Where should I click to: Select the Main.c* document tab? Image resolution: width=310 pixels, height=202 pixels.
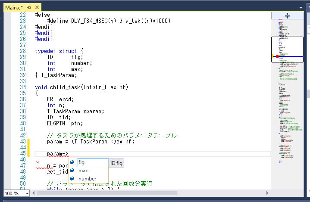point(14,7)
